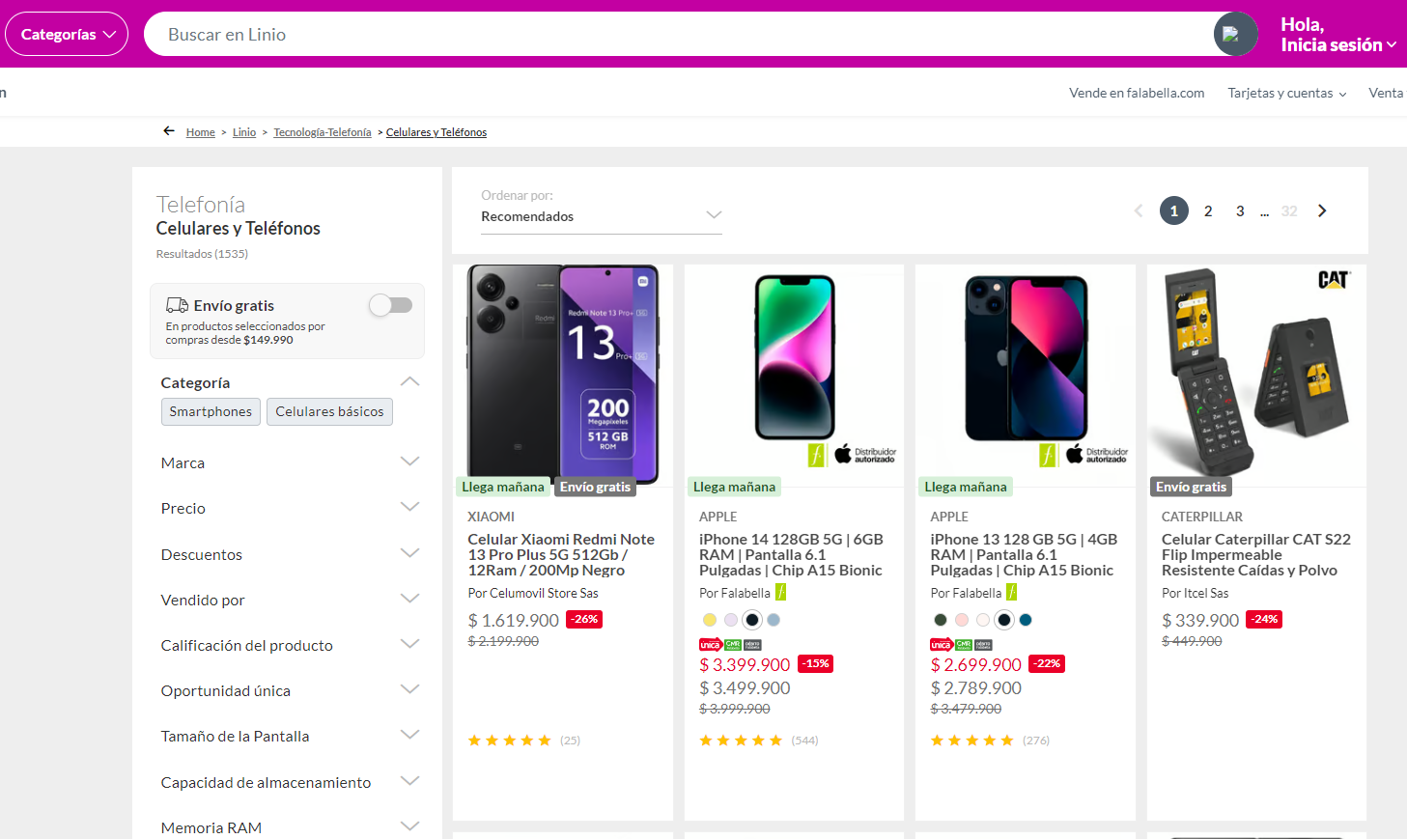Expand the Marca filter section
The image size is (1407, 839).
290,462
